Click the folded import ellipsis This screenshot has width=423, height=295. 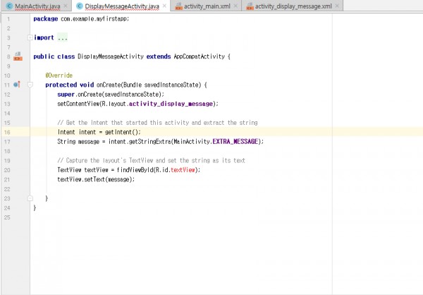[x=62, y=37]
